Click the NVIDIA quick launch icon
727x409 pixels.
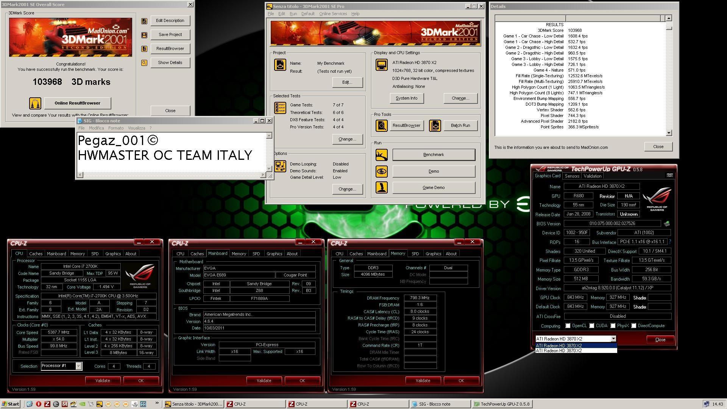click(x=82, y=404)
